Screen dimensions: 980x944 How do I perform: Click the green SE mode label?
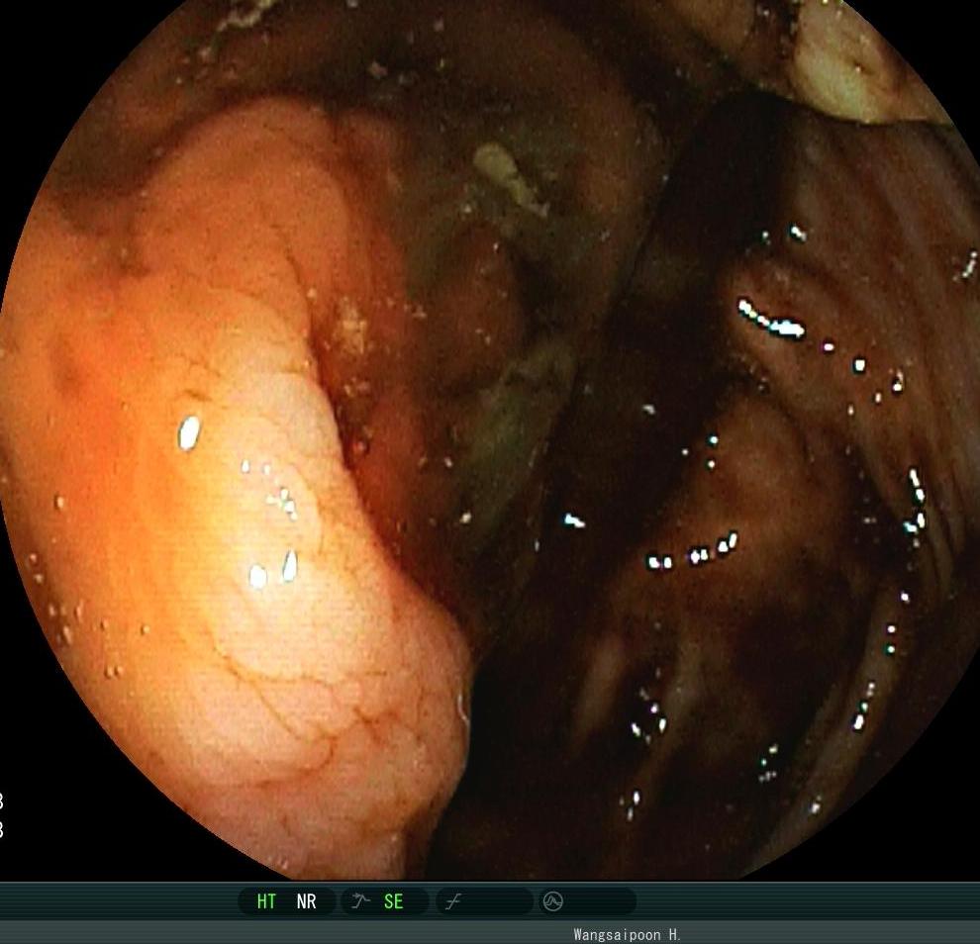(x=393, y=900)
